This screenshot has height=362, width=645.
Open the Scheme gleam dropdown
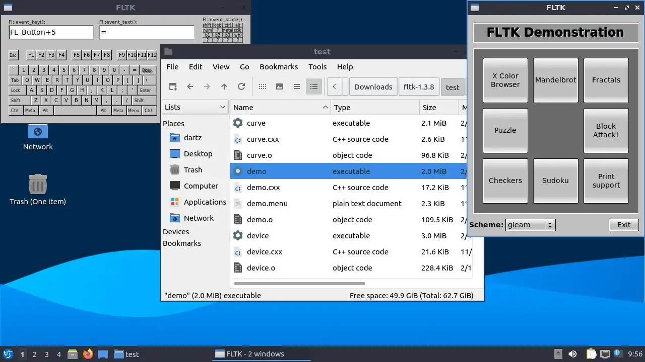click(530, 225)
